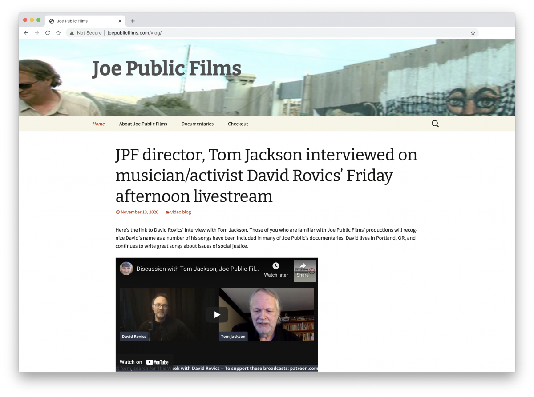
Task: Click the address bar URL joepublicfilms.com/vlog/
Action: click(134, 33)
